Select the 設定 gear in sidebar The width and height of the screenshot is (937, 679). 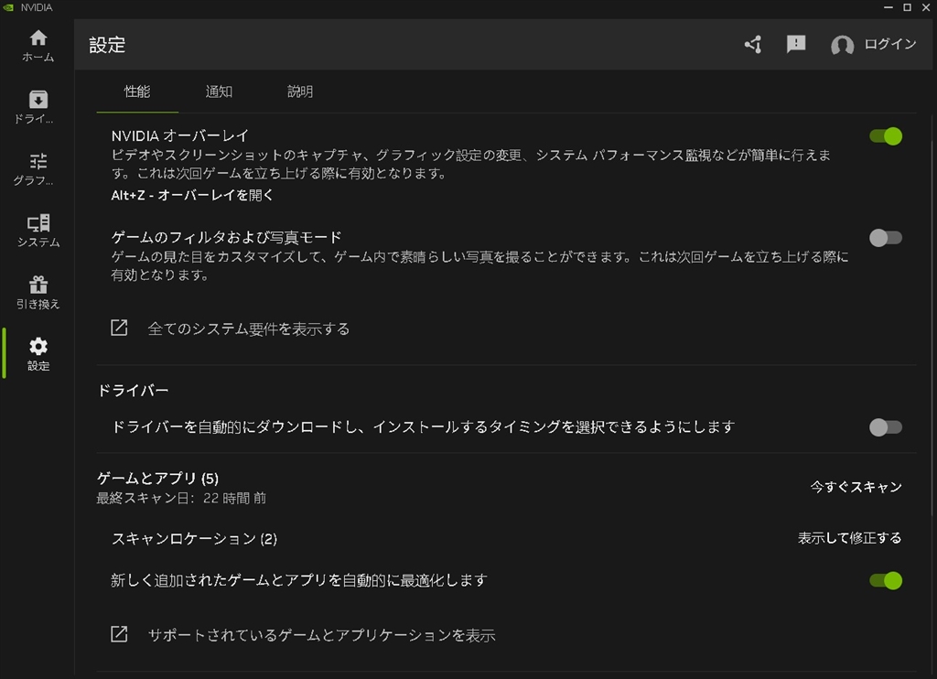pyautogui.click(x=38, y=354)
